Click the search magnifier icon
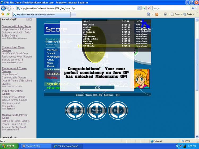 (193, 8)
